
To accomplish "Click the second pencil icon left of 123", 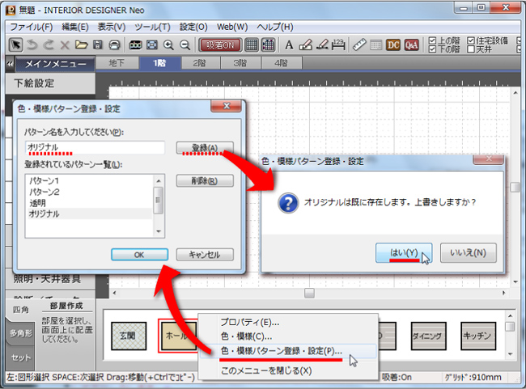I will click(322, 44).
